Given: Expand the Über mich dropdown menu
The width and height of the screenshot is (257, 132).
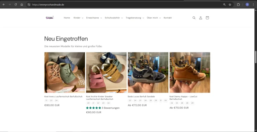Looking at the screenshot, I should click(x=154, y=18).
